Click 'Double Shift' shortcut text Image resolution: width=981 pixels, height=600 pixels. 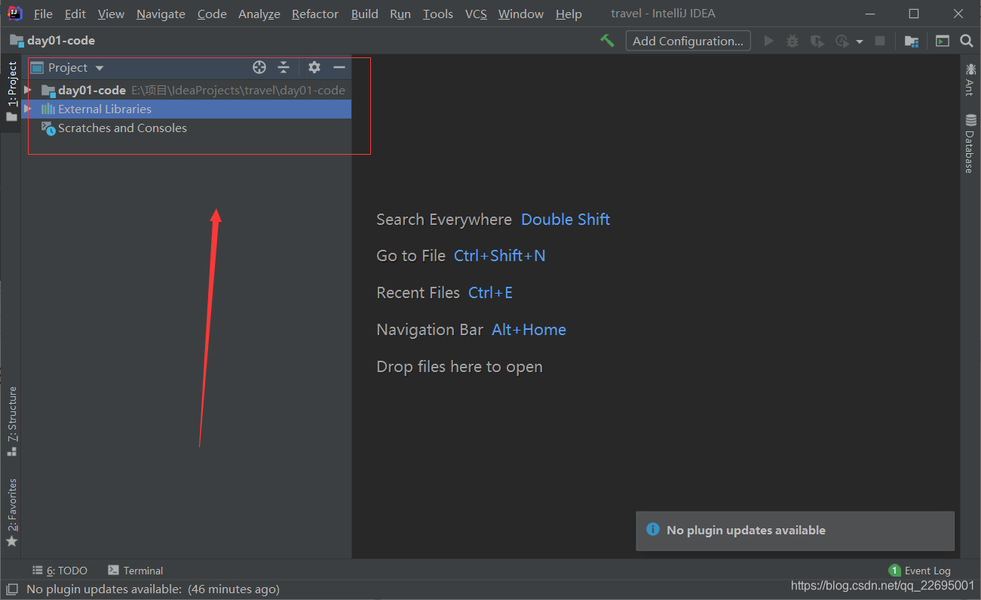tap(566, 220)
